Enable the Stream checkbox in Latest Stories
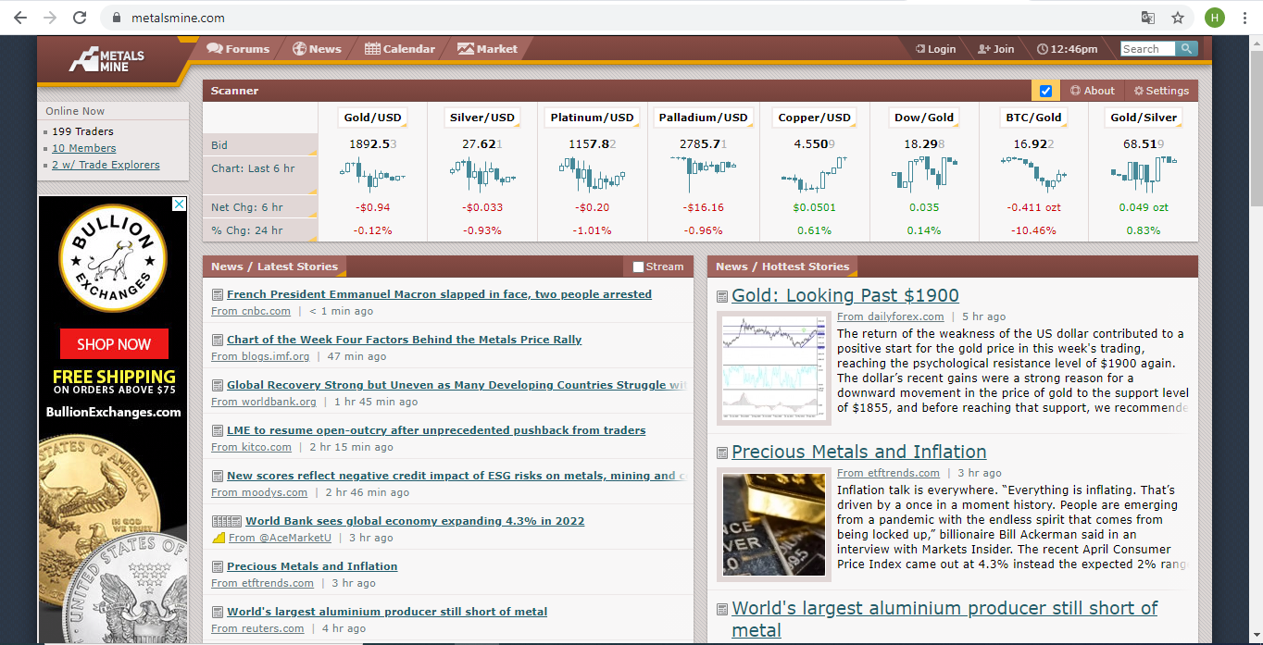1263x645 pixels. click(638, 267)
